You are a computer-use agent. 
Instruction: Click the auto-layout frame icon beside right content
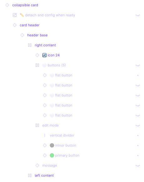(x=30, y=45)
